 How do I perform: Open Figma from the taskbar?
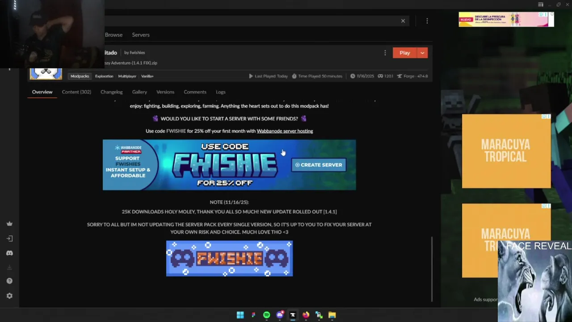click(253, 315)
